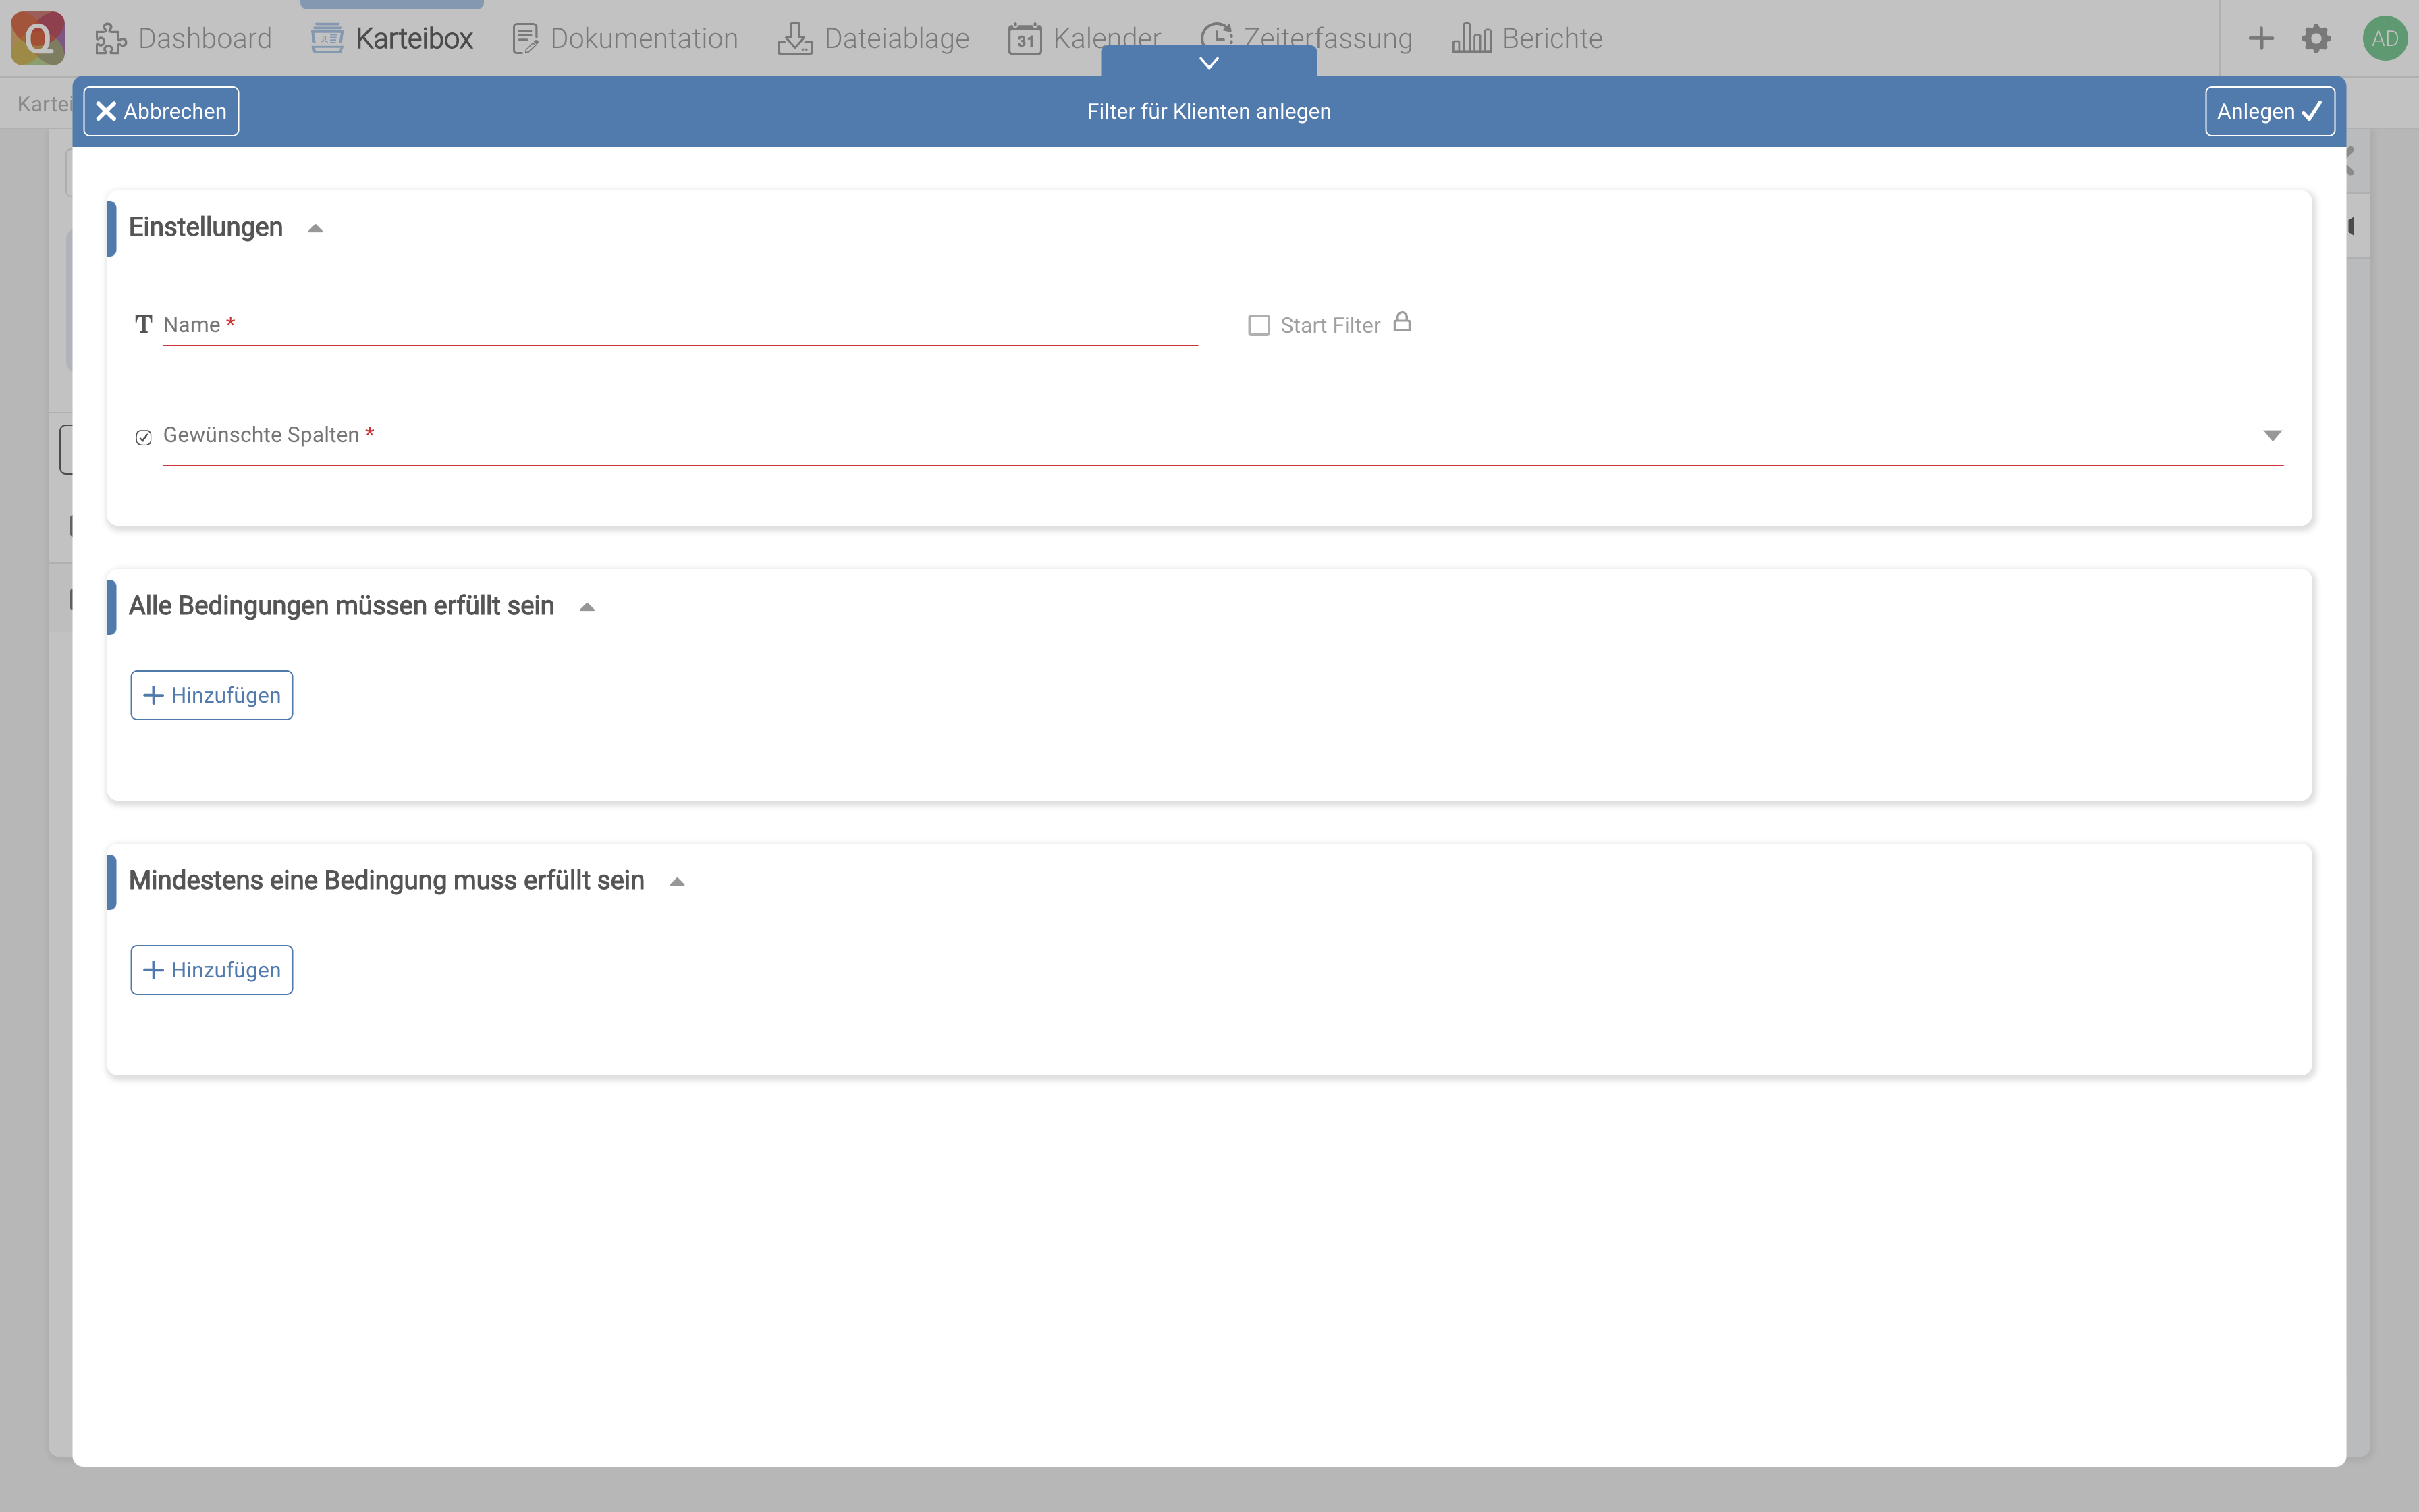This screenshot has height=1512, width=2419.
Task: Enable the Start Filter checkbox
Action: tap(1259, 326)
